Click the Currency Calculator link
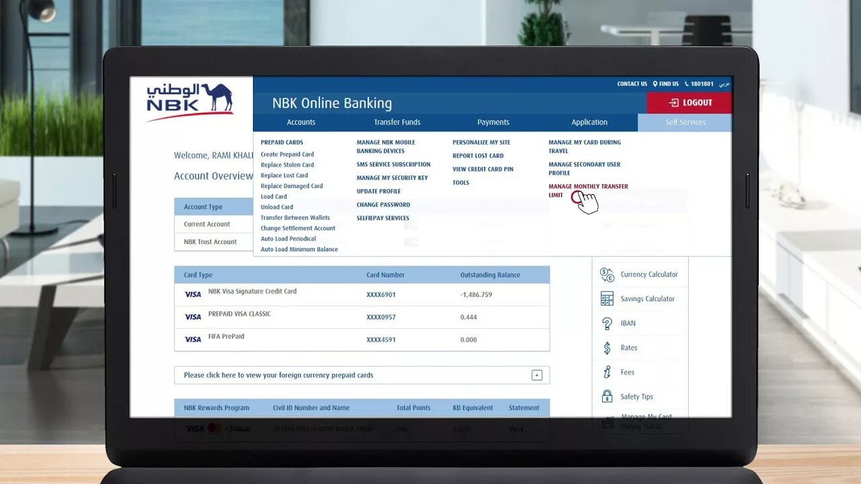861x484 pixels. coord(649,275)
